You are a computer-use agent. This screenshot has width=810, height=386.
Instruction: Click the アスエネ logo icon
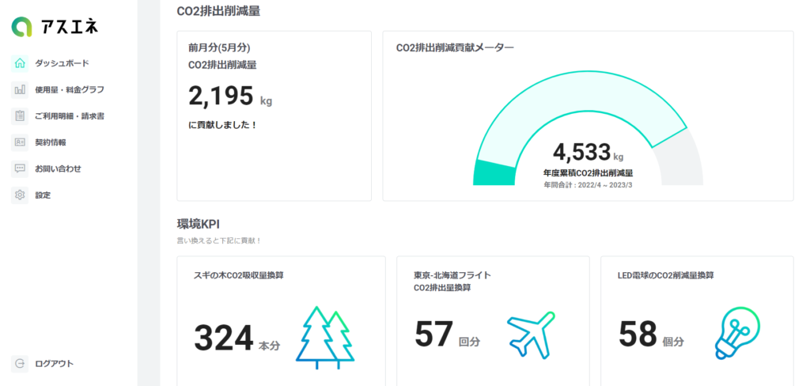pos(21,28)
